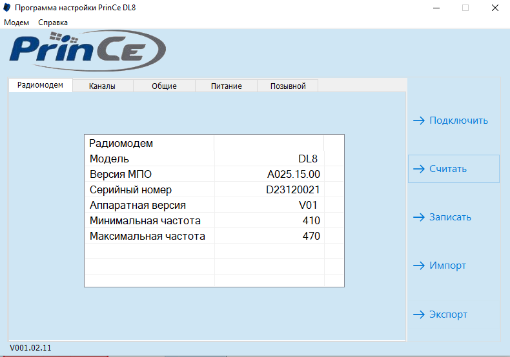Select the Версия МПО label cell
Screen dimensions: 510x357
pos(150,174)
